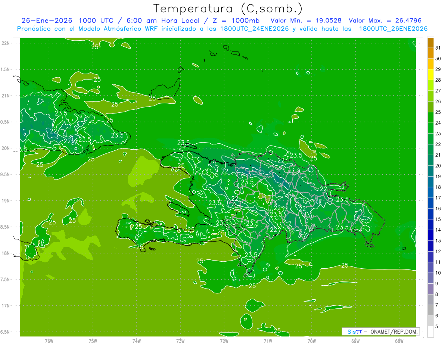
Task: Click the legend value "31"
Action: click(x=438, y=48)
